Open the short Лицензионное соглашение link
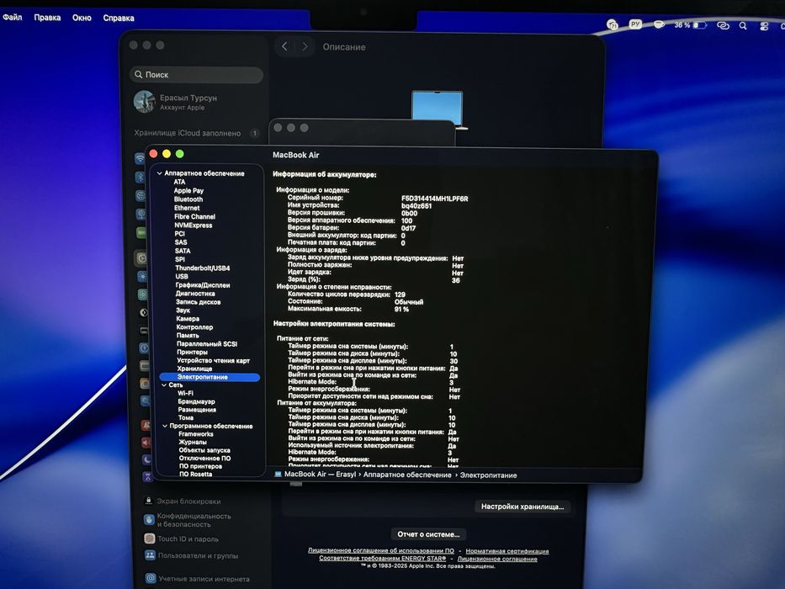 pyautogui.click(x=497, y=559)
